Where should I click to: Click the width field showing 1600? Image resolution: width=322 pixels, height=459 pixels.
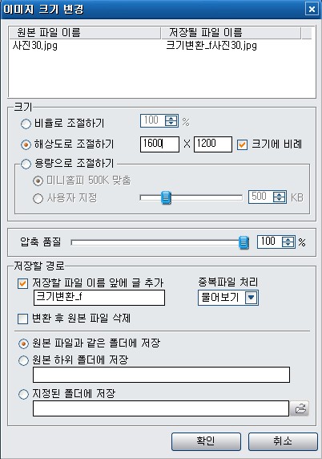pyautogui.click(x=159, y=144)
